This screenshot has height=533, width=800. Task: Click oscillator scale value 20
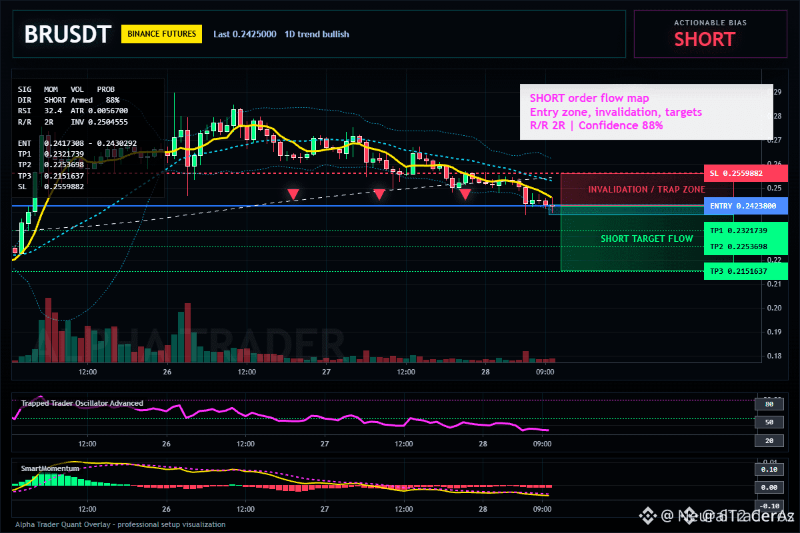click(x=769, y=441)
